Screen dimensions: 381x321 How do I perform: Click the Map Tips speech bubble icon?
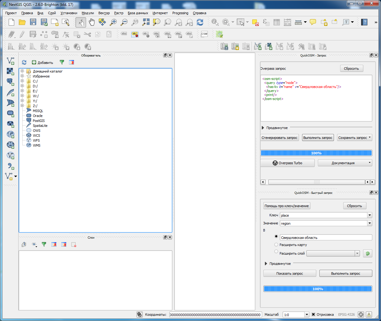pos(313,22)
